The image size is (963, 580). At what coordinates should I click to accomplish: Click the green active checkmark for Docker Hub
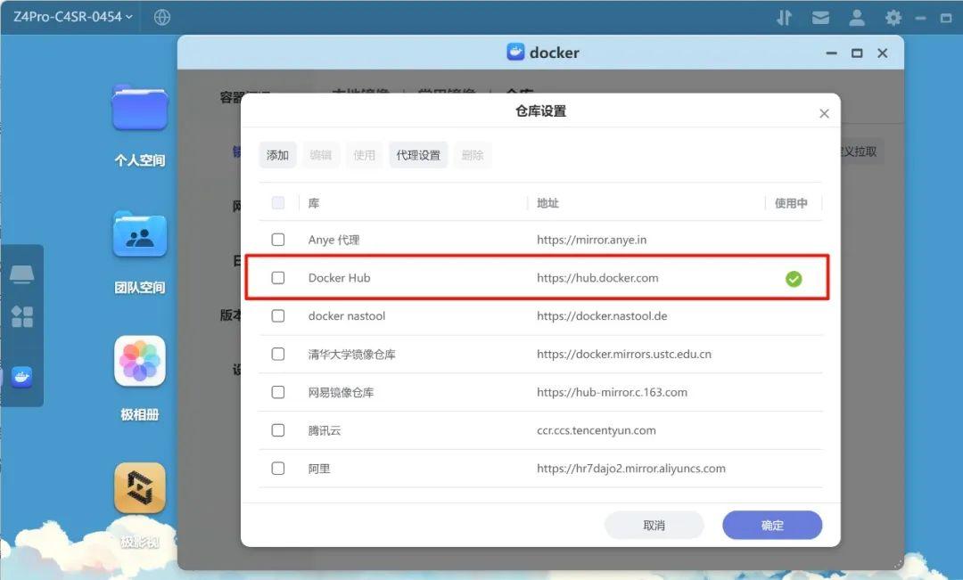794,278
